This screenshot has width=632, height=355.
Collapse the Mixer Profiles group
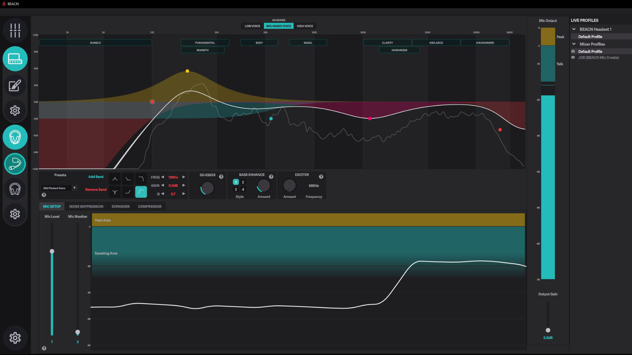pyautogui.click(x=574, y=44)
